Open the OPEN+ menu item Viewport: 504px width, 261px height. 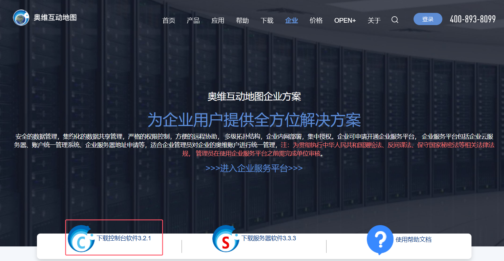[x=345, y=20]
